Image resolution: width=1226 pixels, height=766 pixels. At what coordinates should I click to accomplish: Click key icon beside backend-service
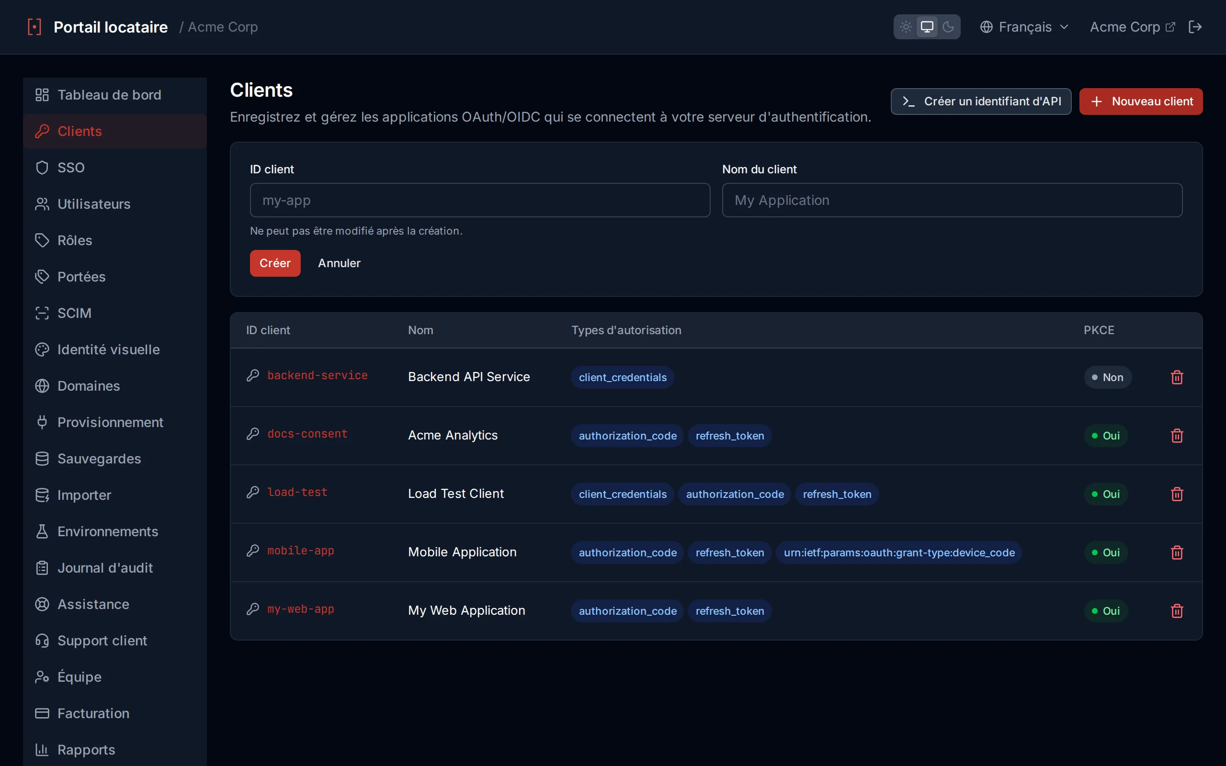[x=253, y=375]
